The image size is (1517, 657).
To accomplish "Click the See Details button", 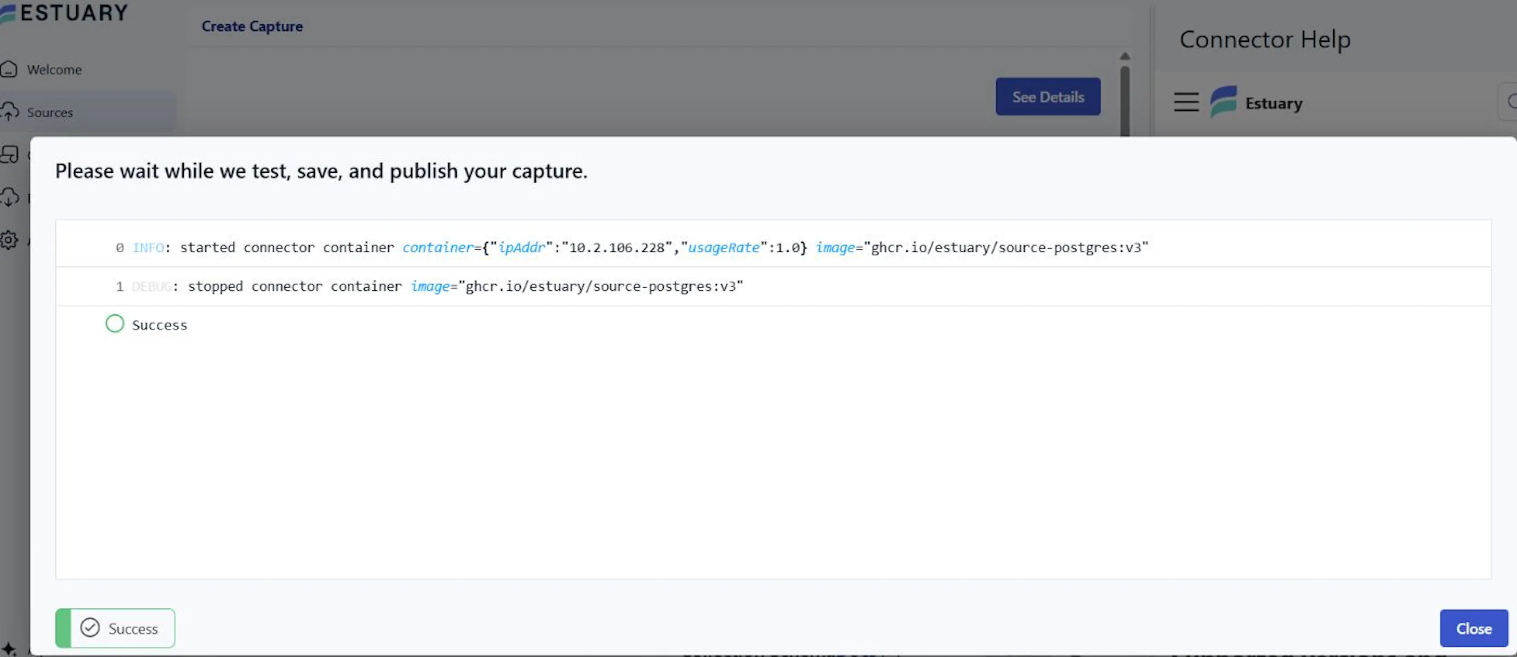I will click(1048, 96).
